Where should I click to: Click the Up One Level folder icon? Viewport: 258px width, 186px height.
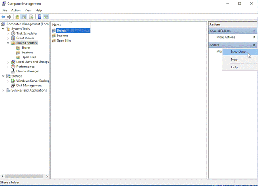17,17
